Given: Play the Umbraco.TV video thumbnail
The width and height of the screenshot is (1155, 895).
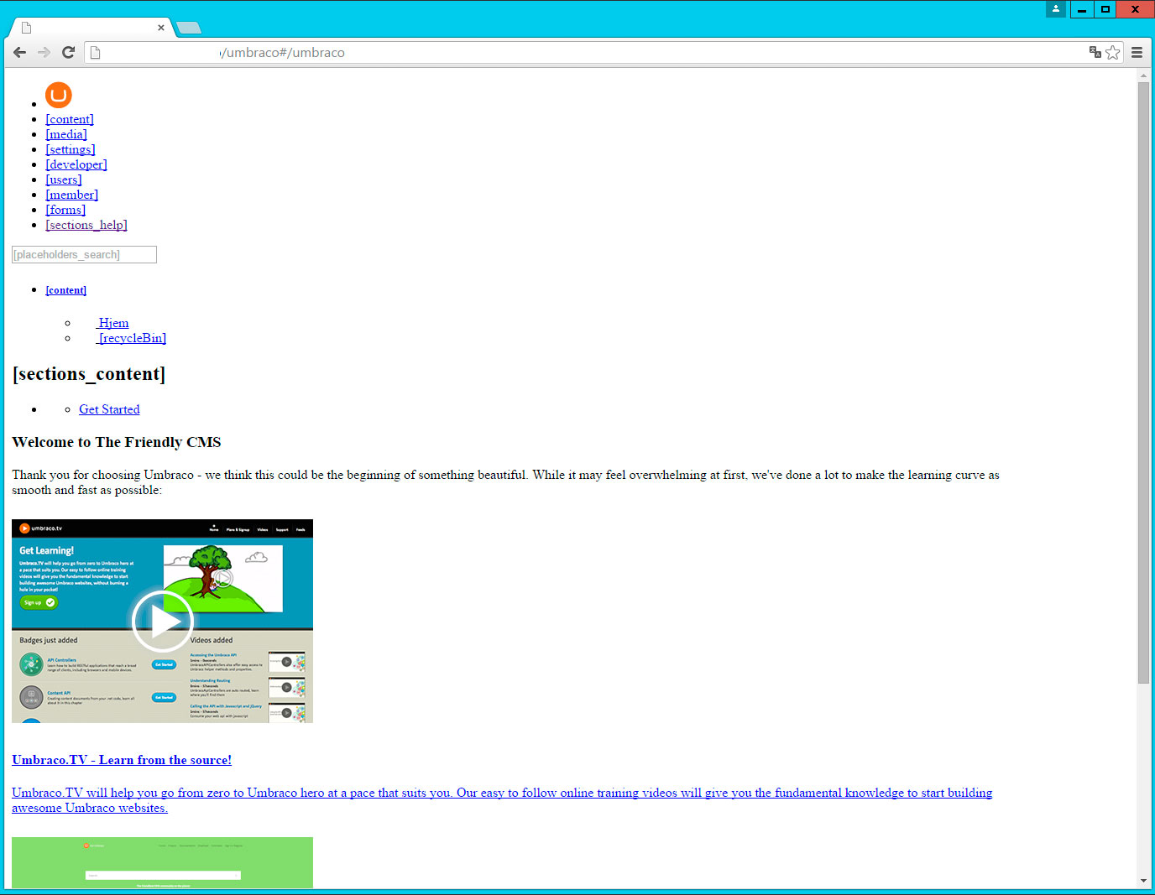Looking at the screenshot, I should pos(162,621).
